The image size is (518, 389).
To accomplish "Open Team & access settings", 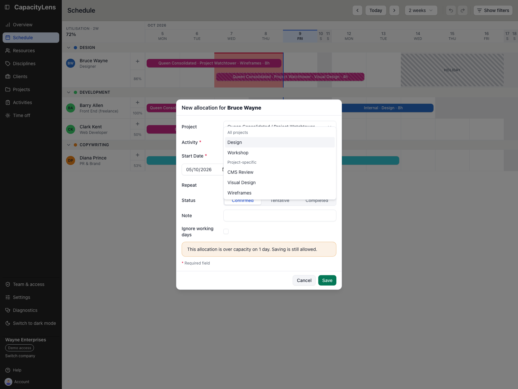I will (x=31, y=284).
